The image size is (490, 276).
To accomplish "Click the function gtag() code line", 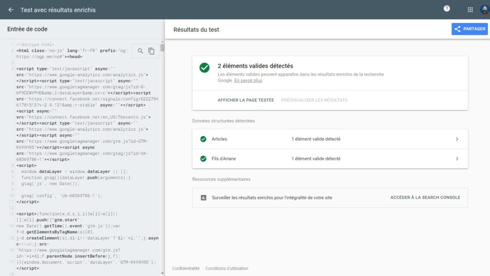I will tap(76, 177).
